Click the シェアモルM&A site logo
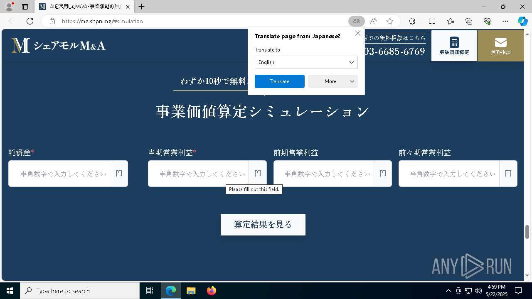 point(58,46)
